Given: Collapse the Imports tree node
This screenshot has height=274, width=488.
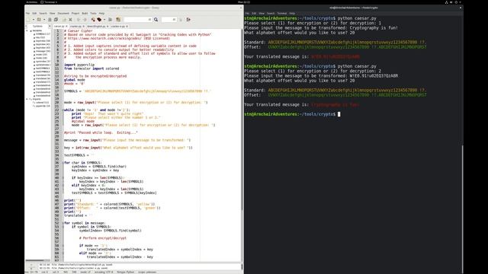Looking at the screenshot, I should pos(27,99).
